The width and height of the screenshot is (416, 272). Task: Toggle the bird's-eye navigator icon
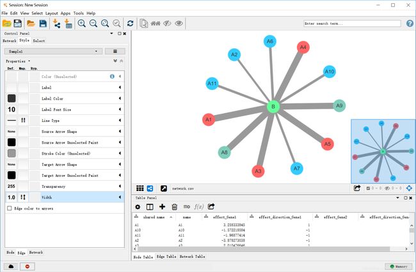pyautogui.click(x=409, y=188)
